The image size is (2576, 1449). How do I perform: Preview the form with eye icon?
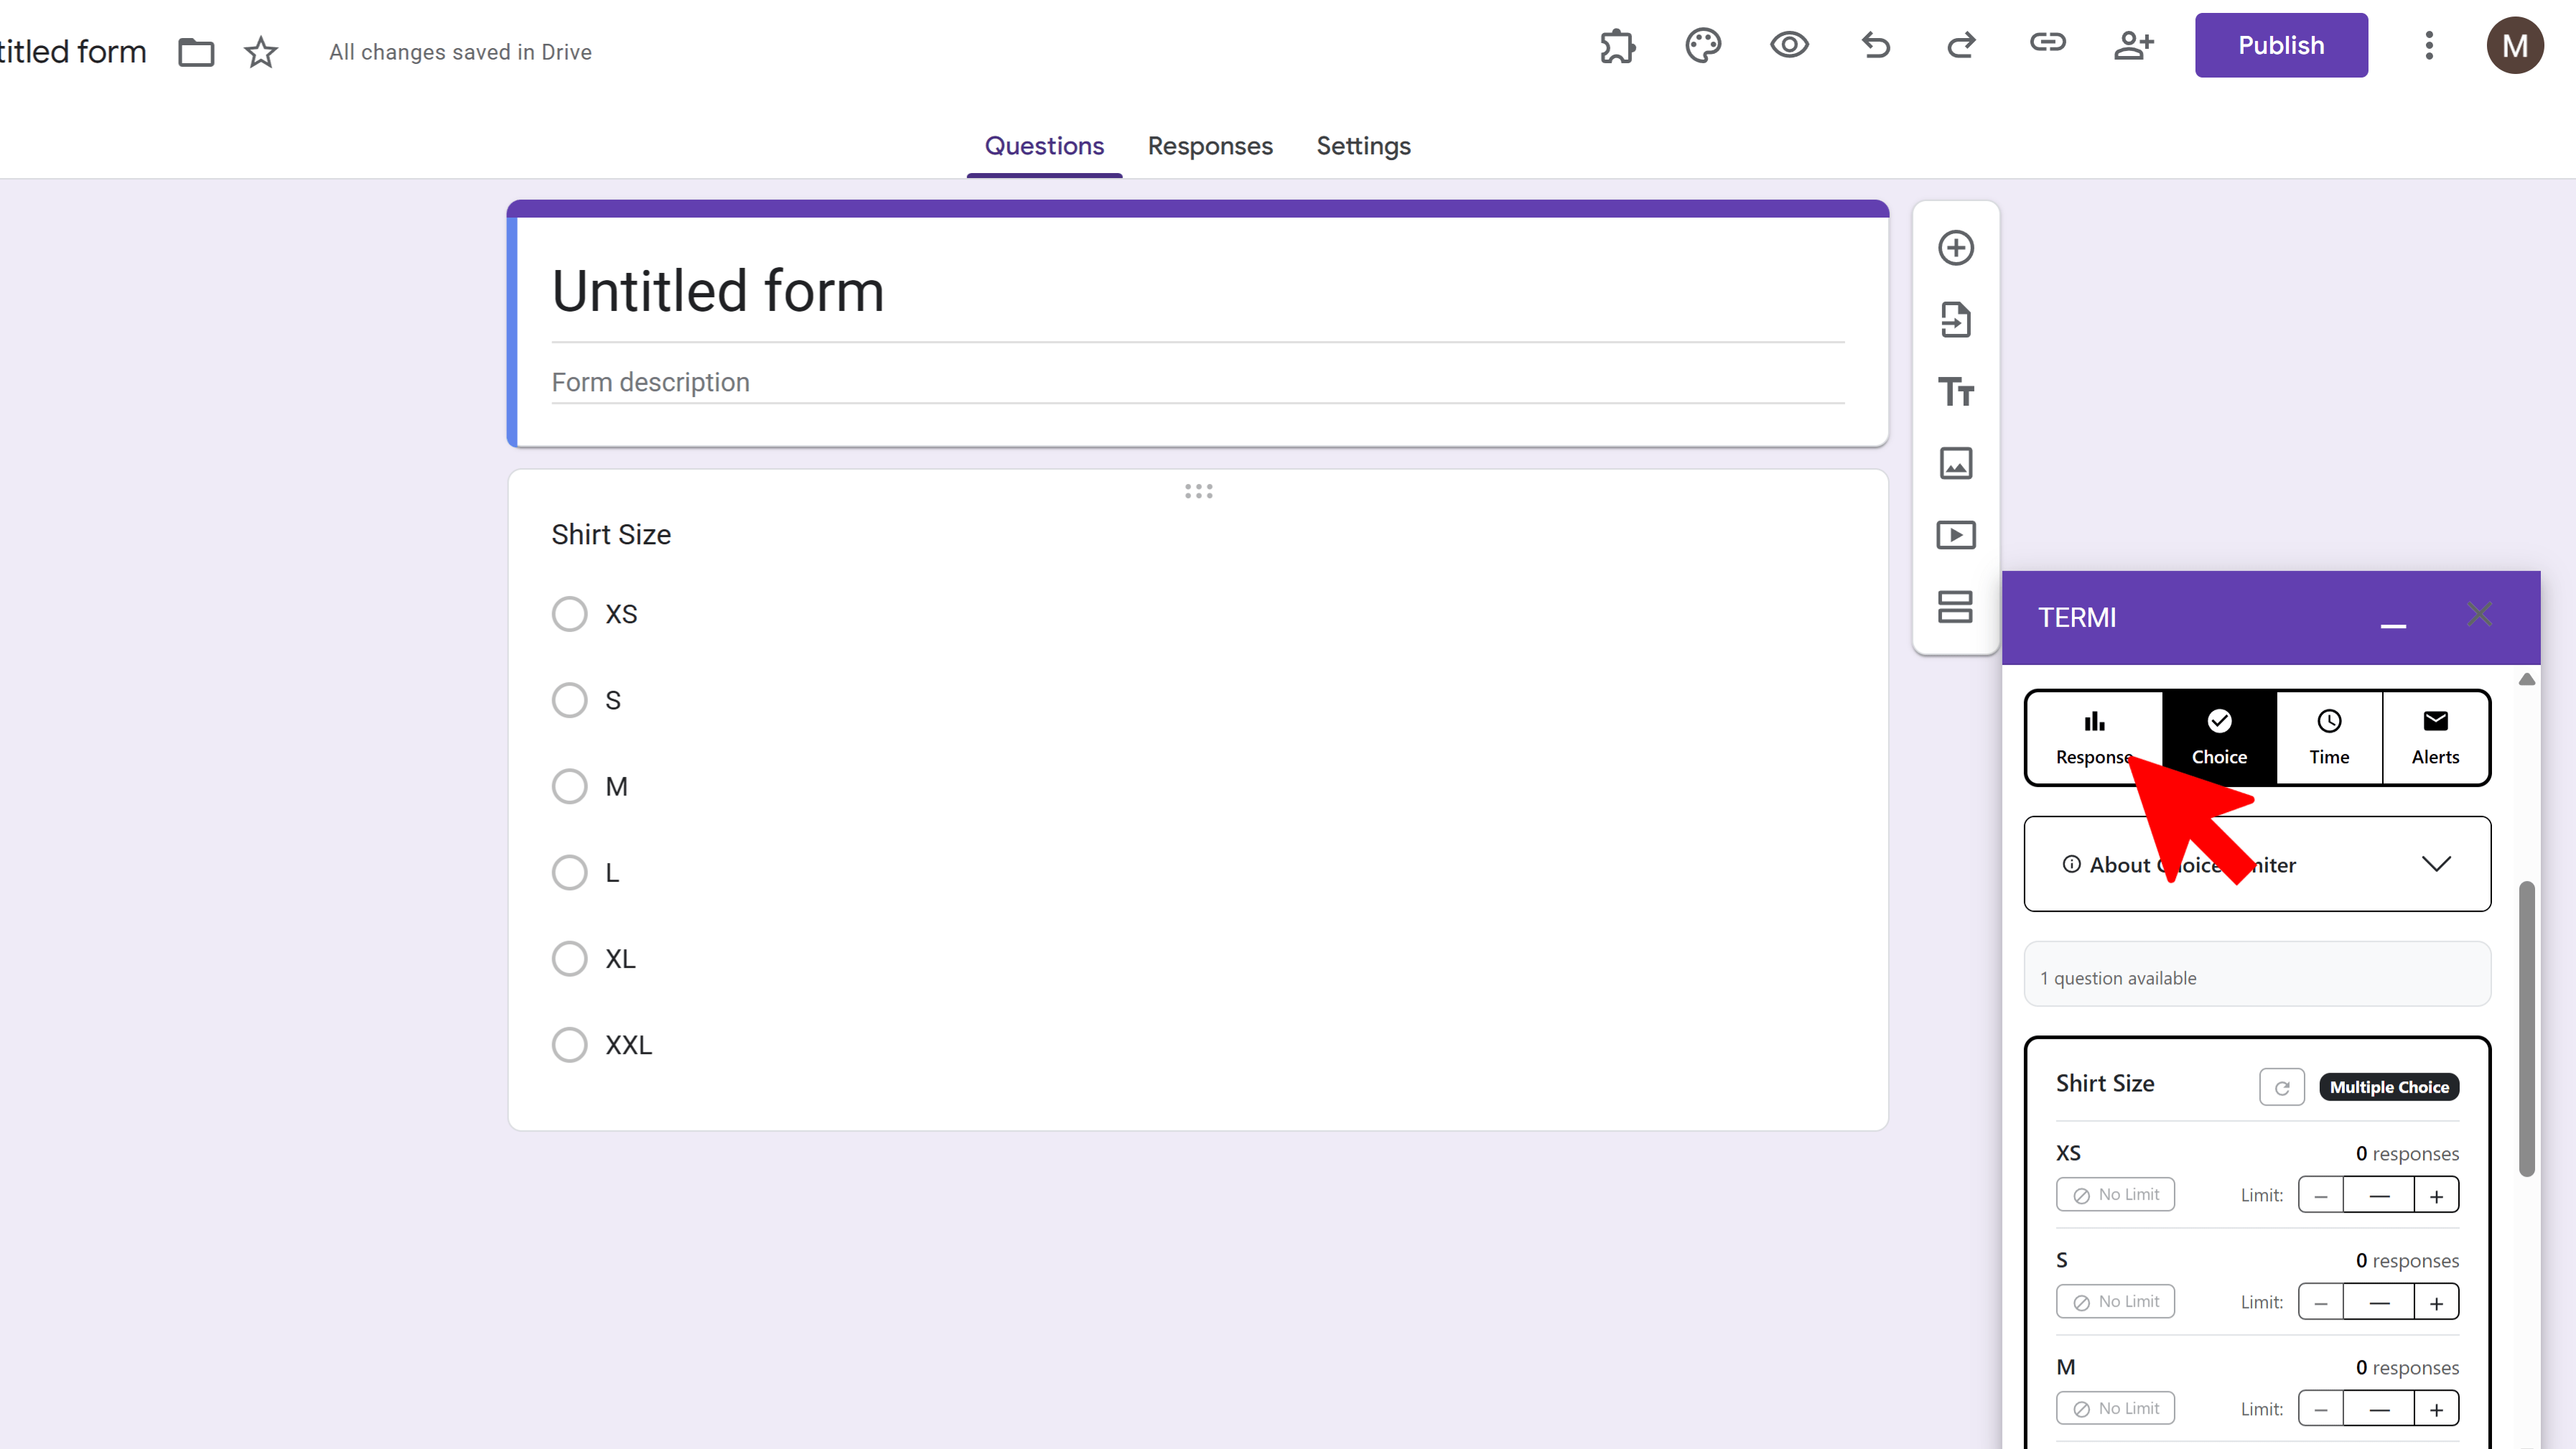(1789, 46)
